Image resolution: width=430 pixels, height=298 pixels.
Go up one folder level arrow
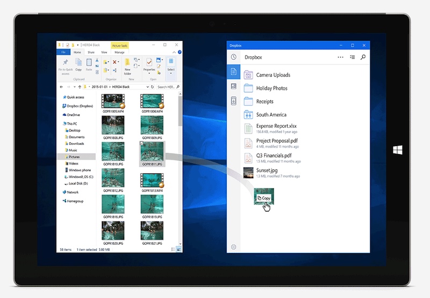80,87
